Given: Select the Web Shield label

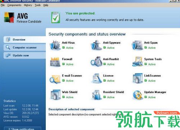Looking at the screenshot, I should pyautogui.click(x=69, y=92).
